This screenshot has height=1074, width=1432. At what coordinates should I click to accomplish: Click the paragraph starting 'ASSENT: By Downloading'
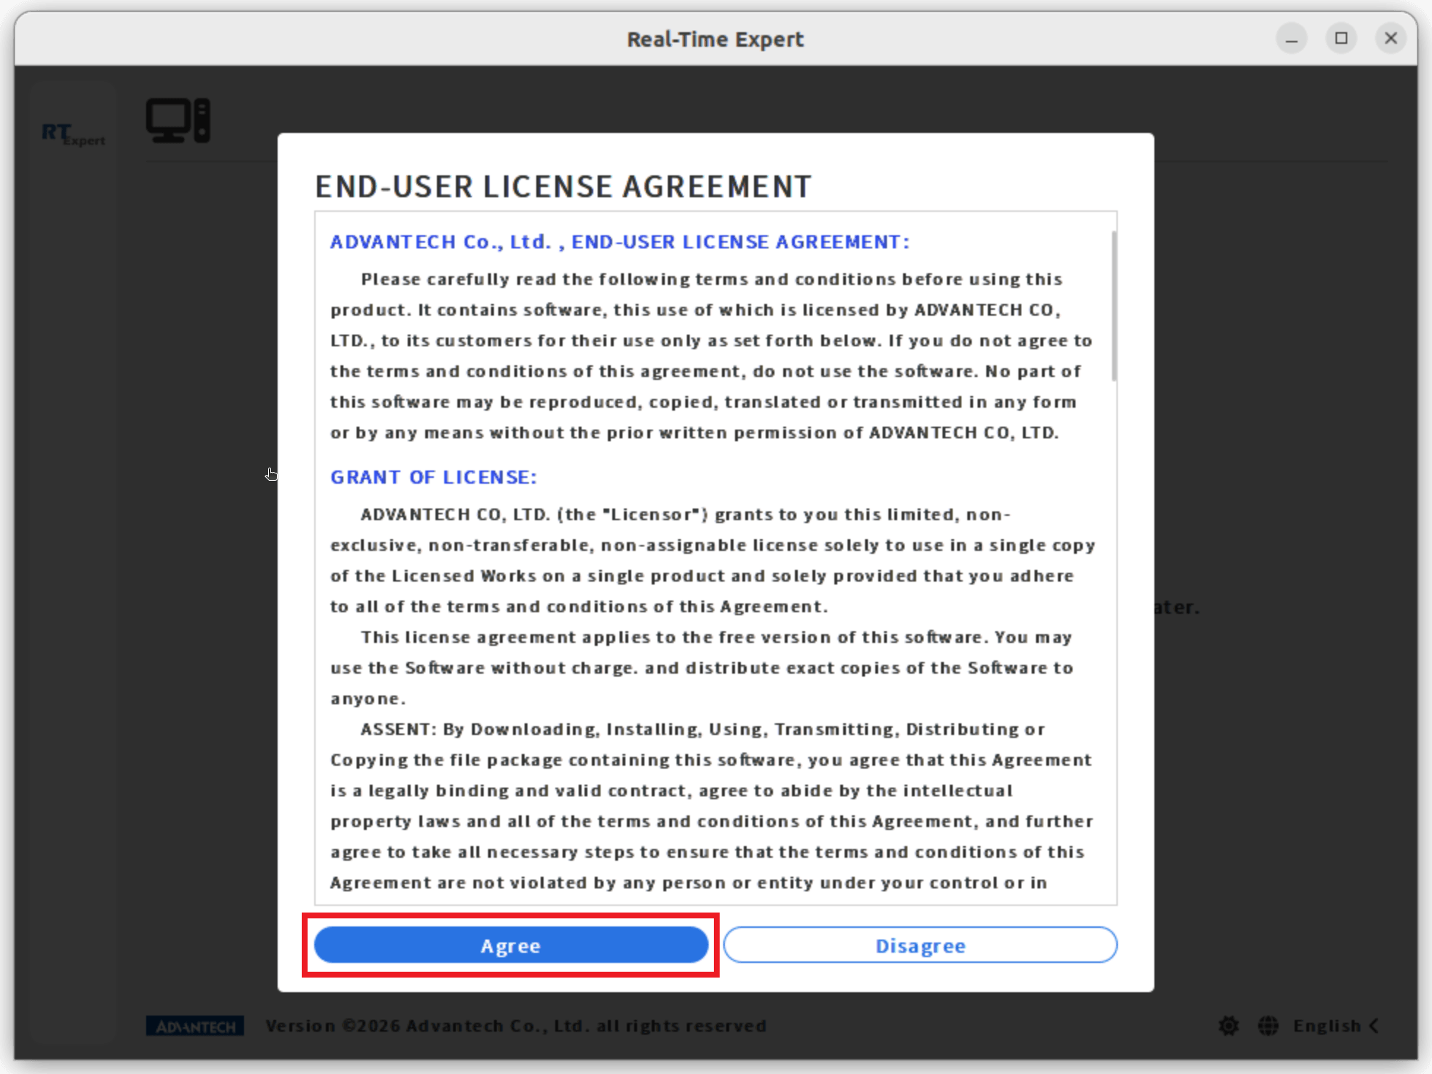(712, 806)
